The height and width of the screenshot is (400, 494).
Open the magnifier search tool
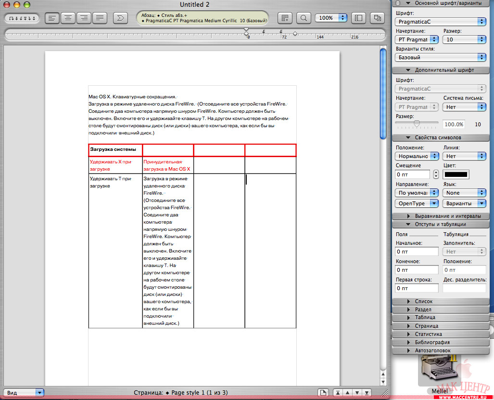click(304, 18)
